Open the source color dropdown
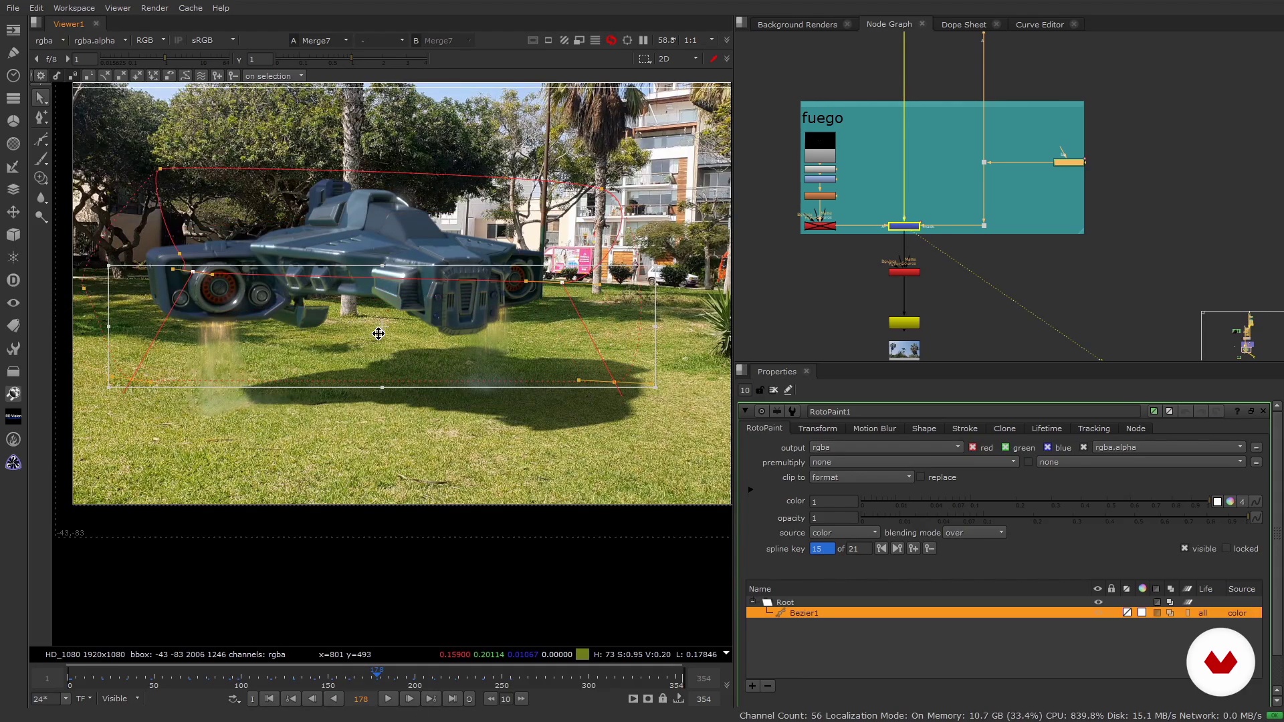1284x722 pixels. [845, 533]
